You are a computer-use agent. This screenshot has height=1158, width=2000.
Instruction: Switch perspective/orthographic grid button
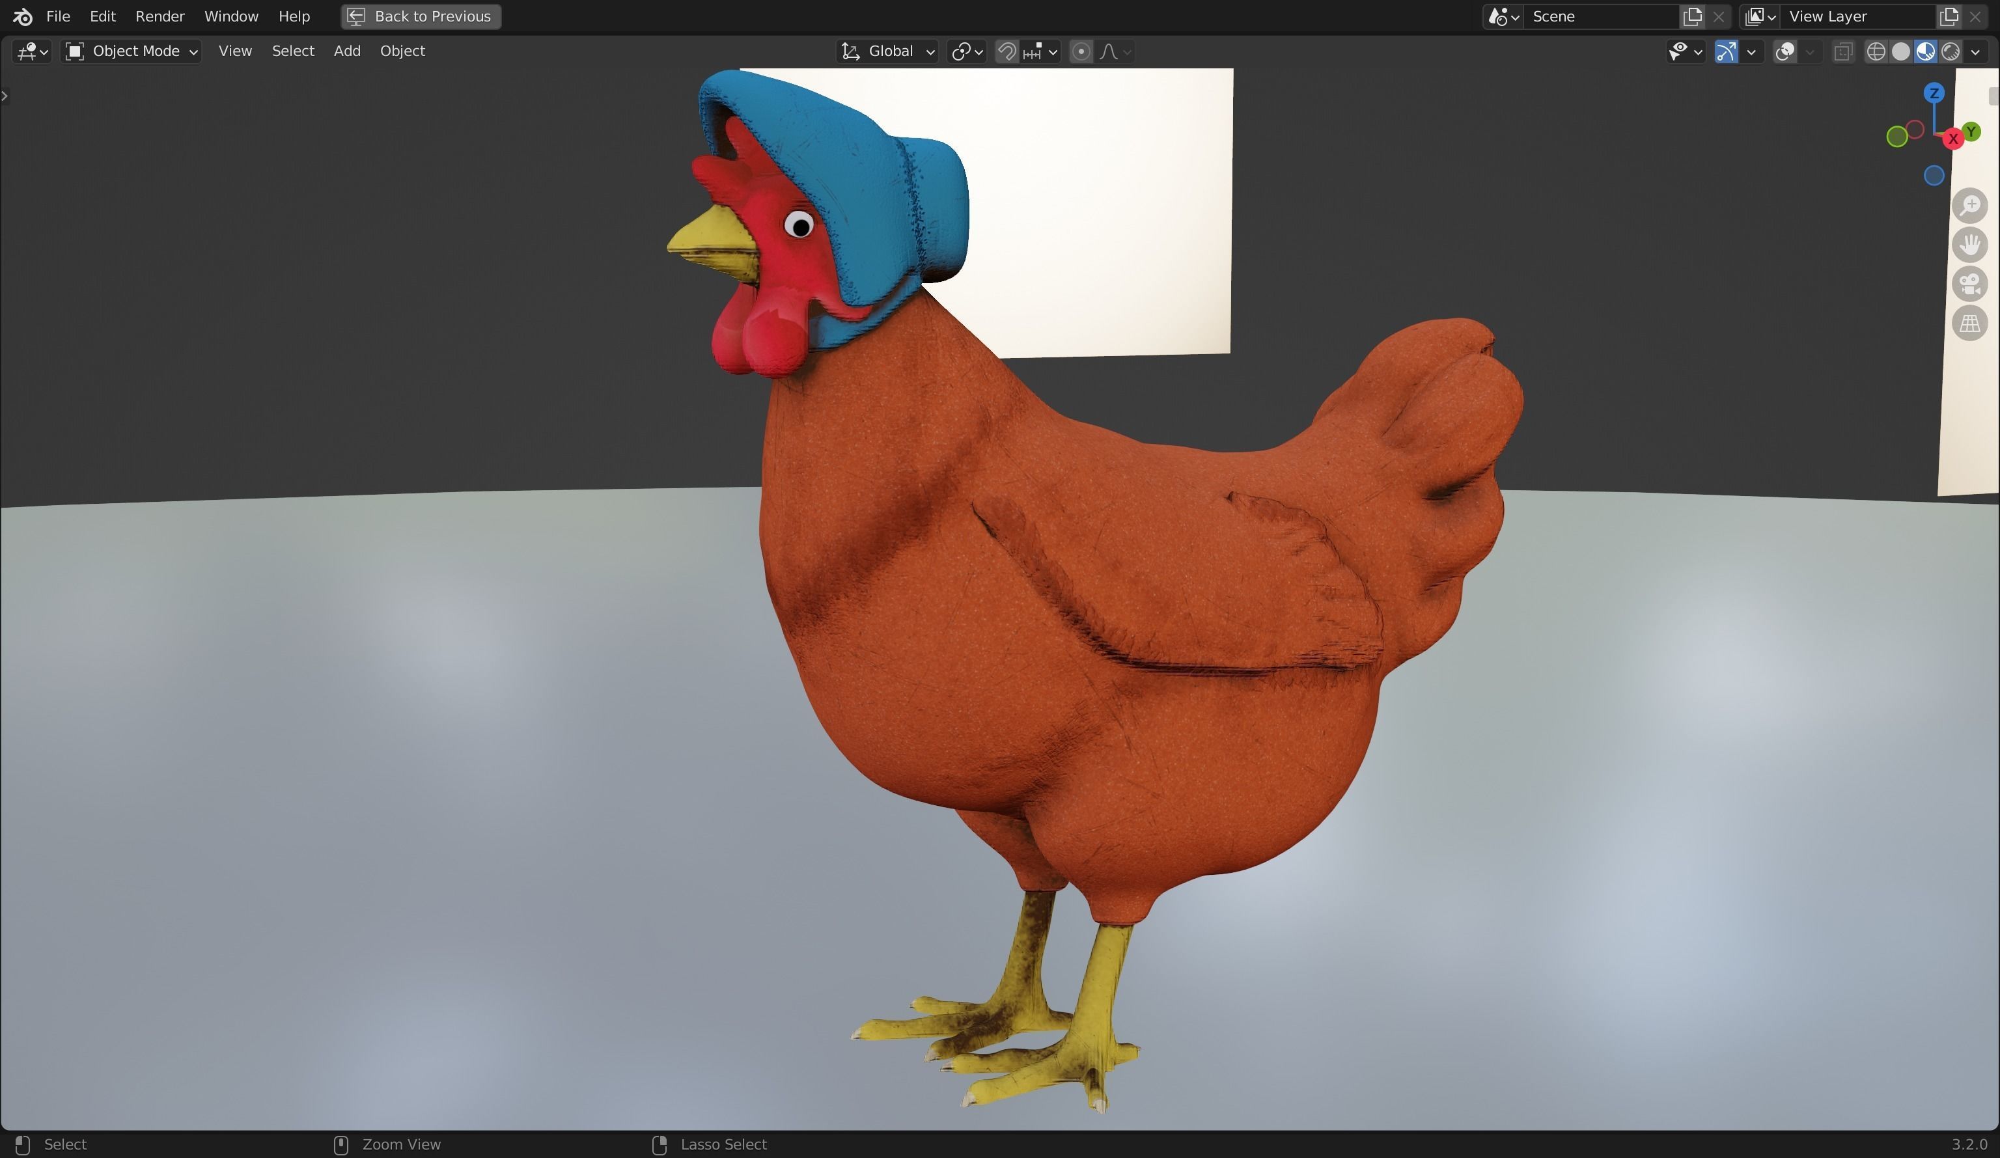click(x=1970, y=324)
